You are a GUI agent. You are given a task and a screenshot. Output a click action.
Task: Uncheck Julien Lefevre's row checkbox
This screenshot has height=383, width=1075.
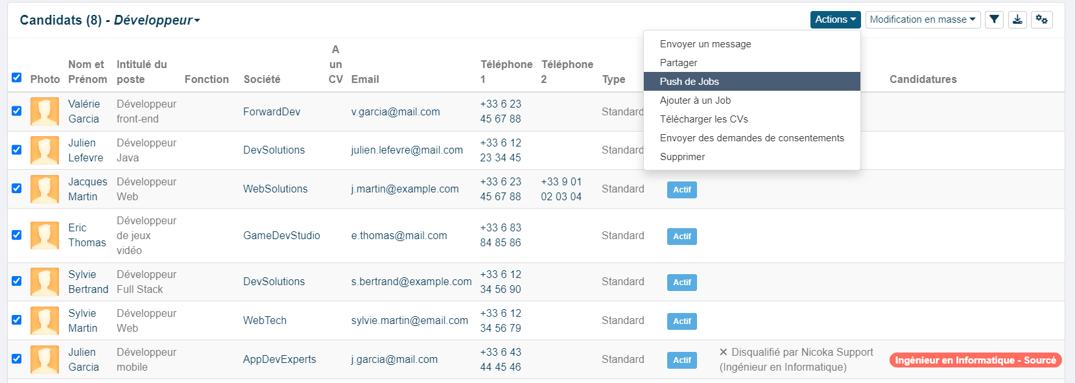click(x=17, y=150)
